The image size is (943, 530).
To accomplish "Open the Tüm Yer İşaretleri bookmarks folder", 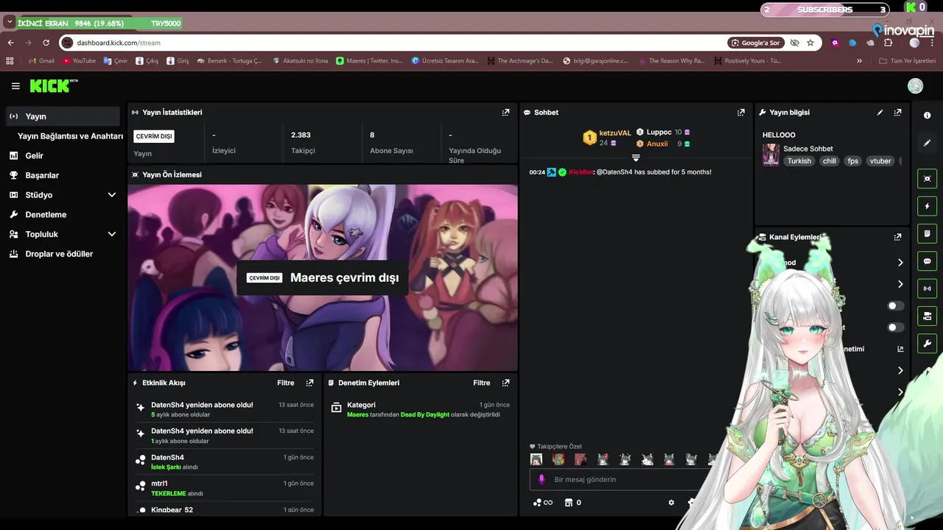I will pos(907,60).
